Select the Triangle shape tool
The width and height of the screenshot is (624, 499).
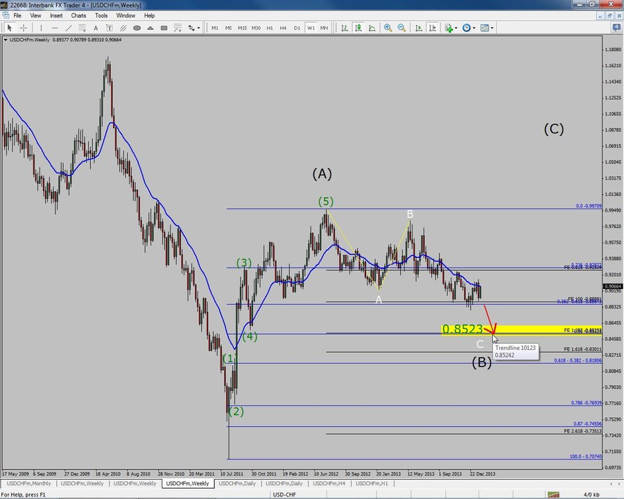(x=150, y=28)
